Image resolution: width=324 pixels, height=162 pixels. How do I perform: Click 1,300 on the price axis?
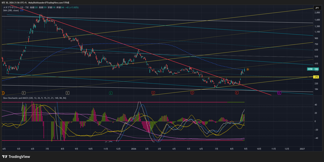point(317,26)
